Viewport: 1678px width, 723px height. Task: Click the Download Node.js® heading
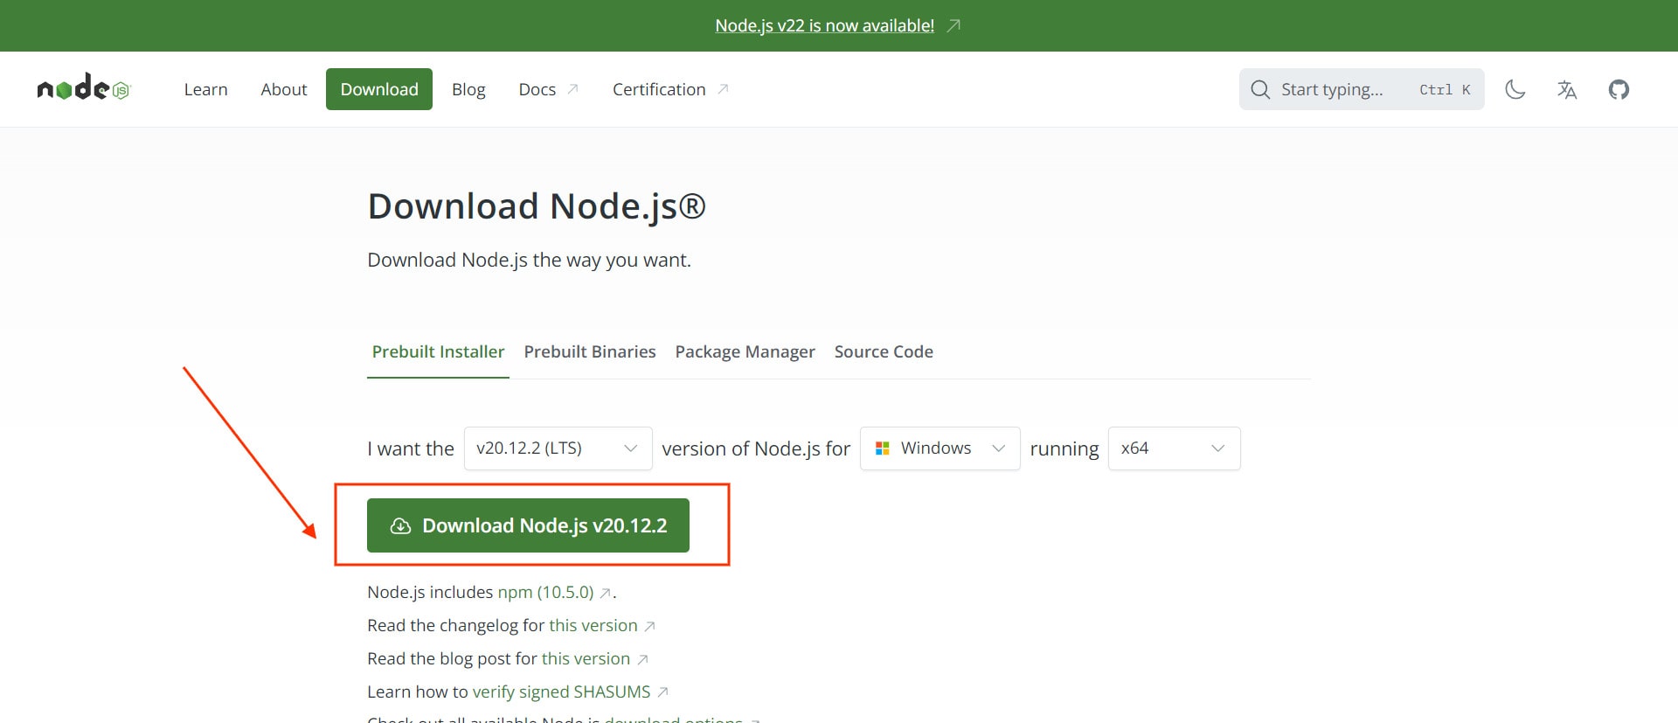[x=537, y=207]
